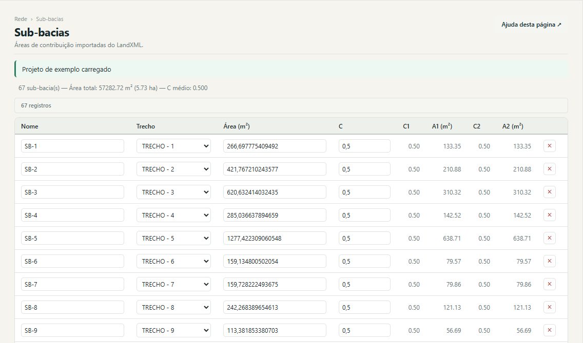Open the Ajuda desta página link
Image resolution: width=583 pixels, height=343 pixels.
point(531,25)
